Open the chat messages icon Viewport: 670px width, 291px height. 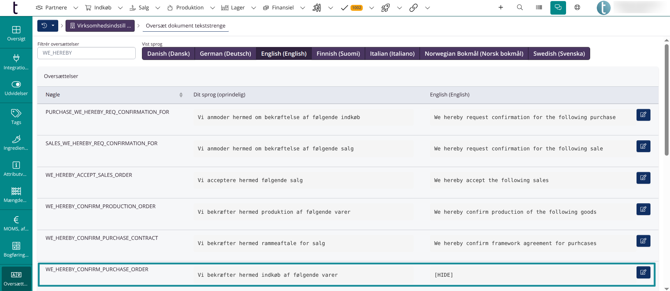558,7
